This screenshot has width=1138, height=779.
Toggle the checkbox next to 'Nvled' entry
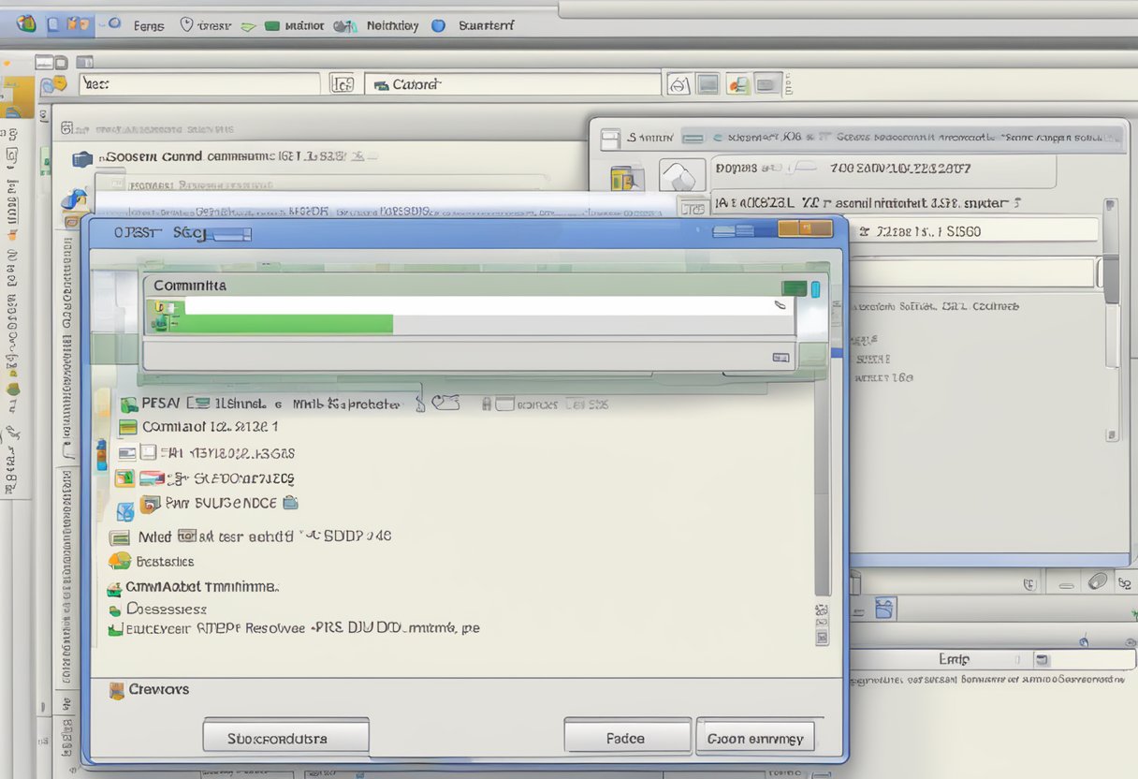tap(186, 536)
